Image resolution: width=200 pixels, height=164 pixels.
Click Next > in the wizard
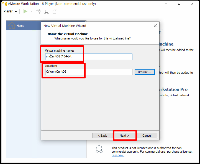125,136
